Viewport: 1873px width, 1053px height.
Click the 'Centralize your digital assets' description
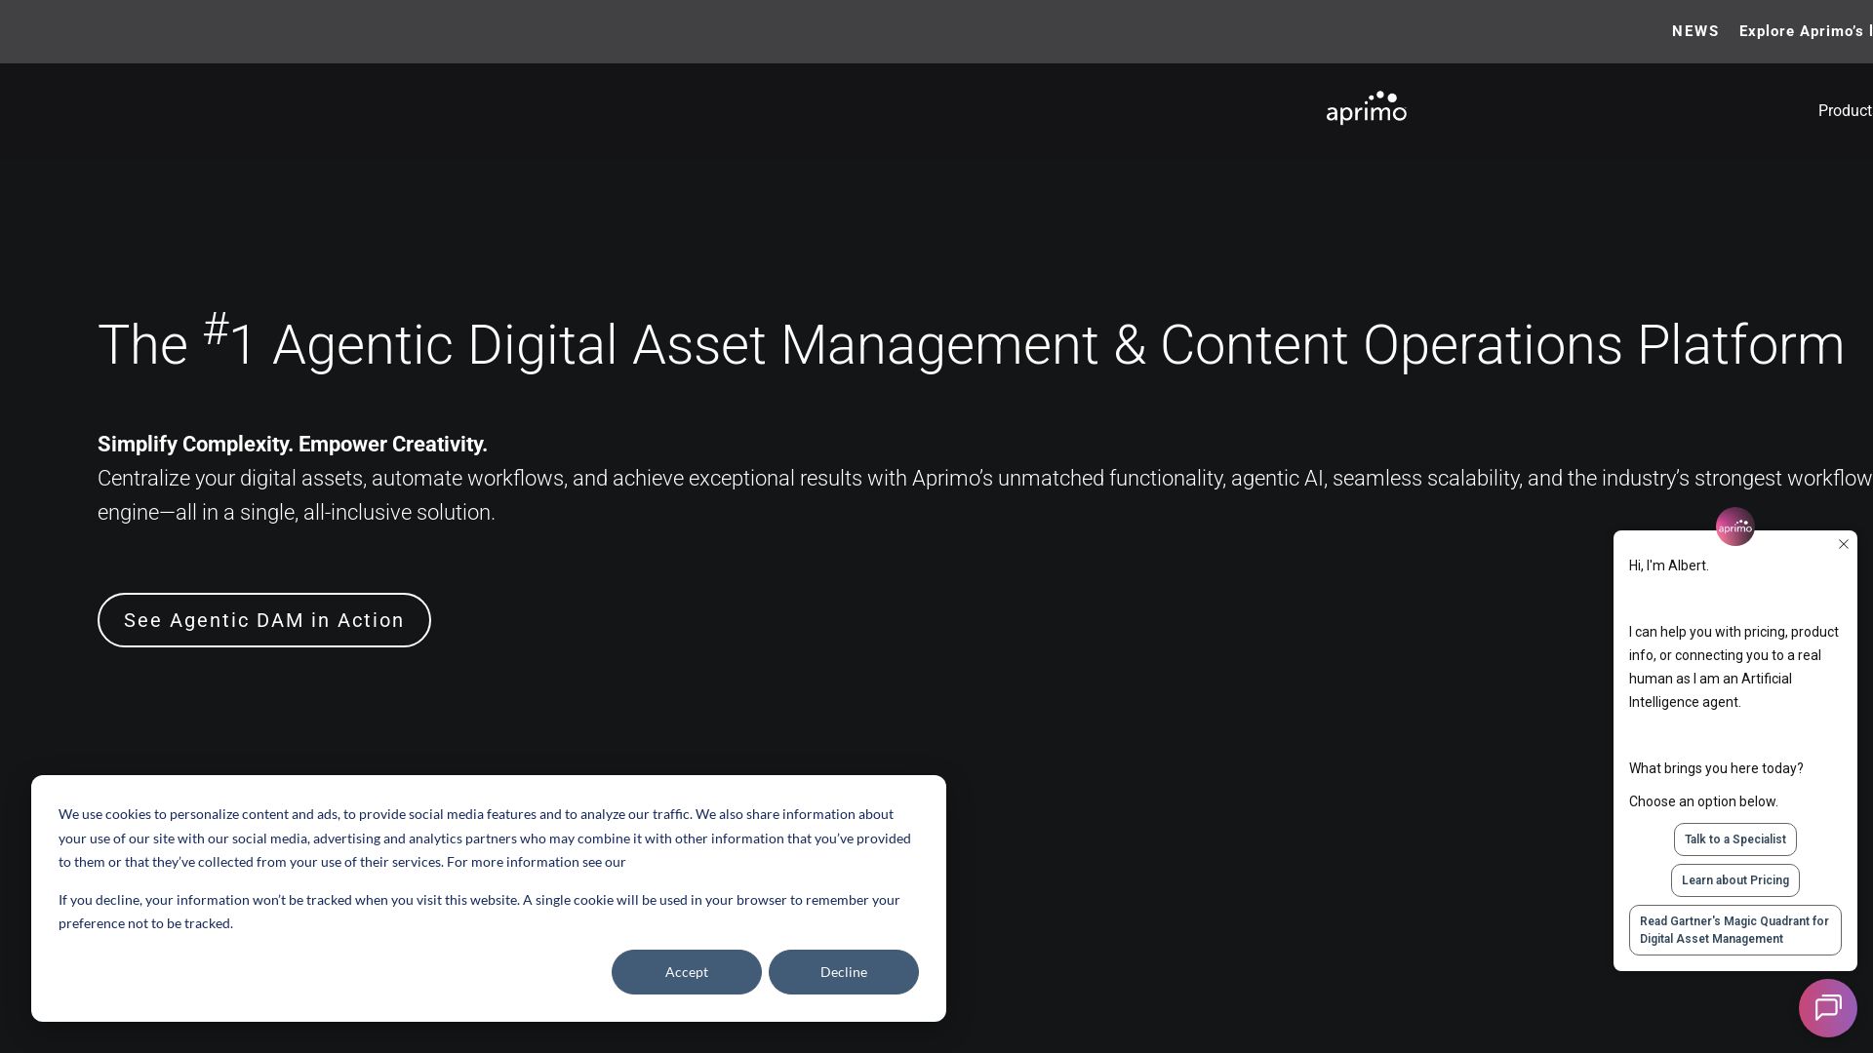coord(985,495)
